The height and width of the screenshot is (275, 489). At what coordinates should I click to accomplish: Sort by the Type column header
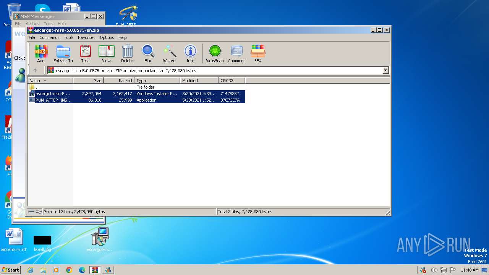(x=157, y=81)
